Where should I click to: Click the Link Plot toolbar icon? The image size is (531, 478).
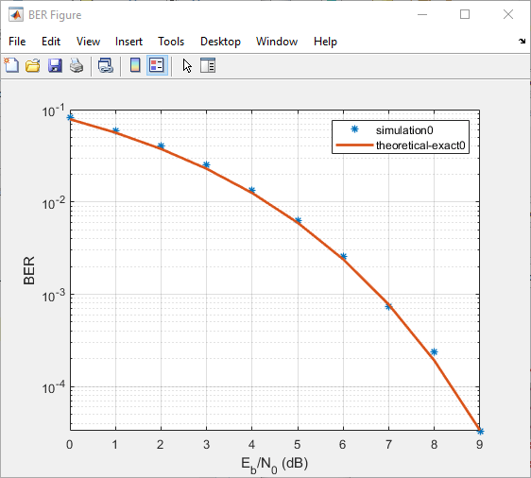pyautogui.click(x=106, y=65)
